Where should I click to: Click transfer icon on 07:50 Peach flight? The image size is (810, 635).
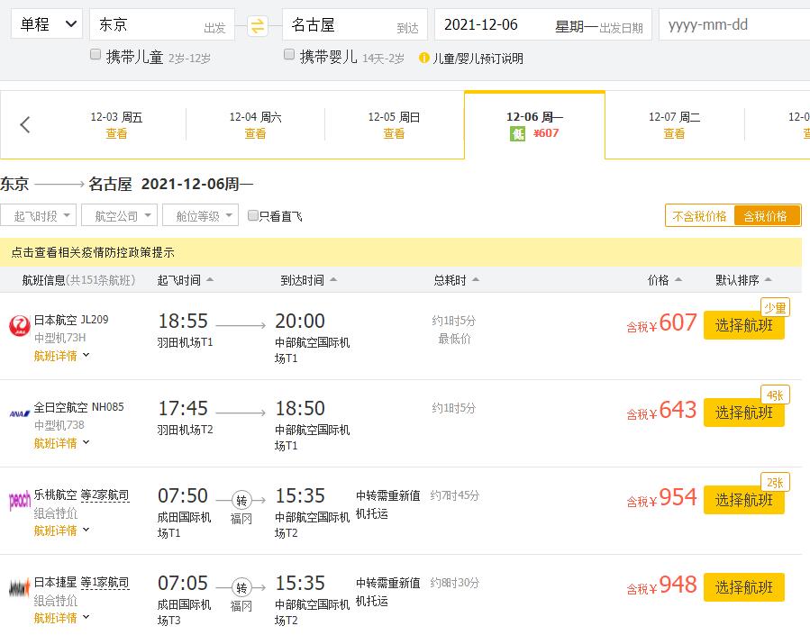click(x=241, y=500)
